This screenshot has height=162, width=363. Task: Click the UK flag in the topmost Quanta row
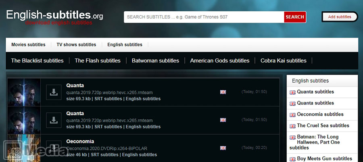click(223, 92)
